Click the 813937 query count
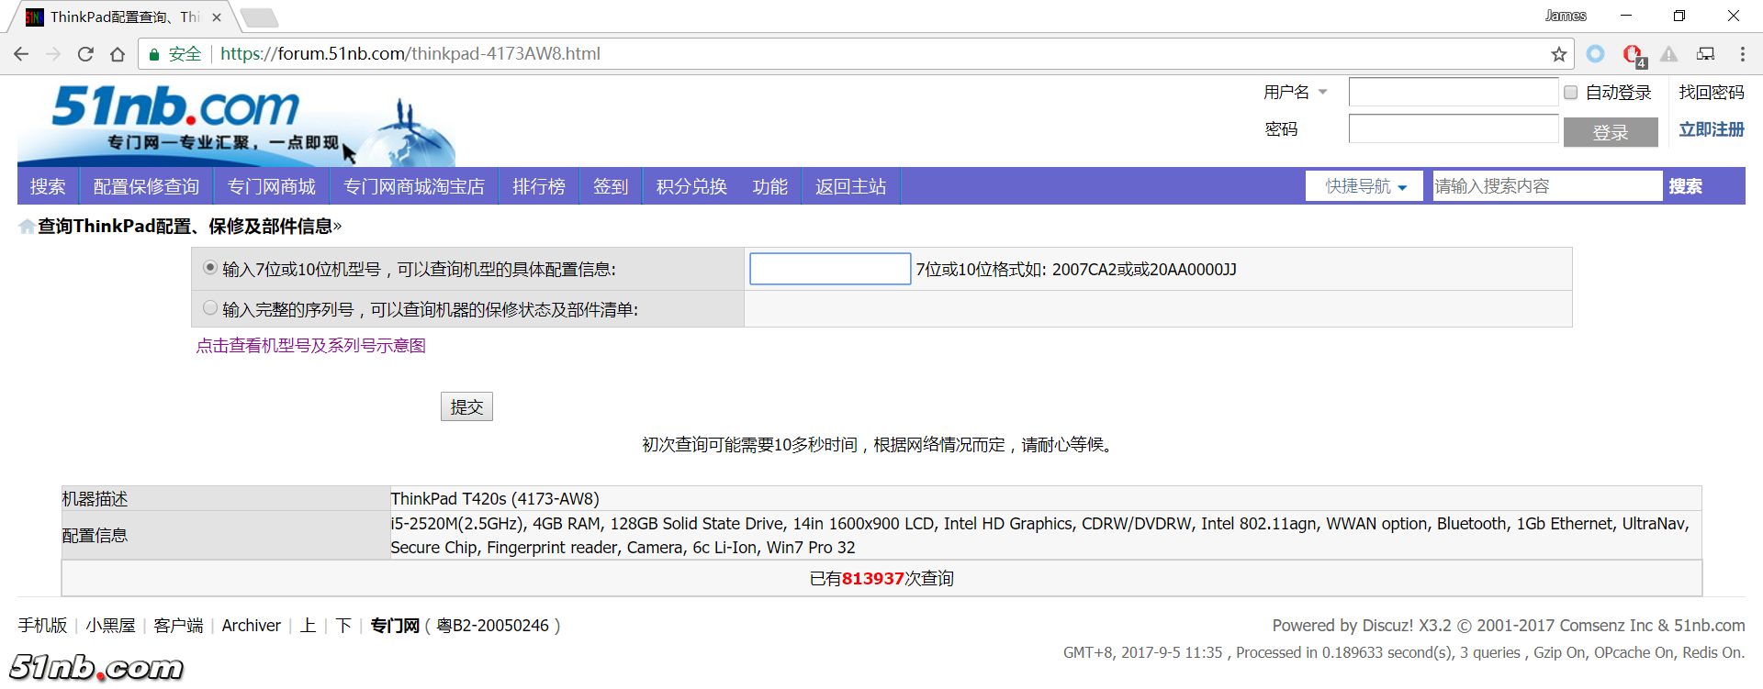The image size is (1763, 689). click(x=873, y=579)
